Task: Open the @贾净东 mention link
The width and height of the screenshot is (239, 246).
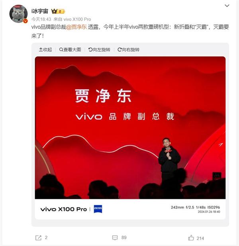Action: [x=76, y=27]
